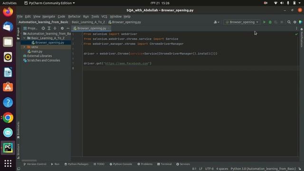Image resolution: width=304 pixels, height=171 pixels.
Task: Select the Automation_learning_from_Ba root folder in tree
Action: (x=47, y=34)
